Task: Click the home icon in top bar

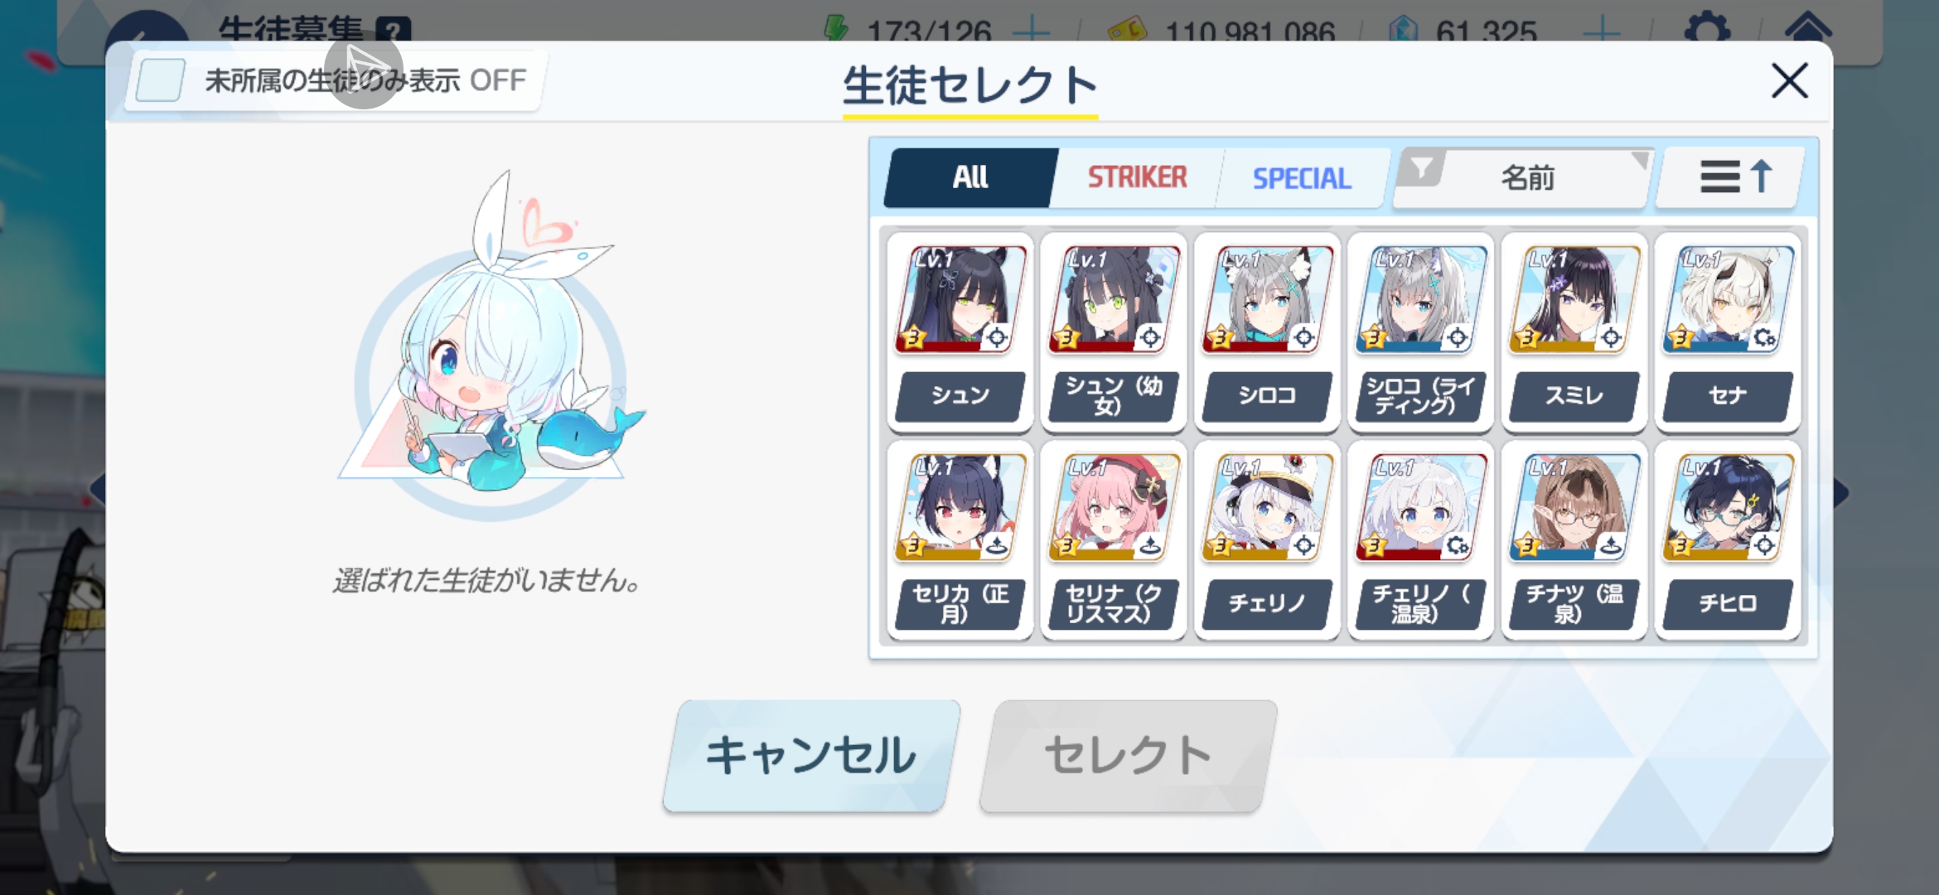Action: click(1807, 28)
